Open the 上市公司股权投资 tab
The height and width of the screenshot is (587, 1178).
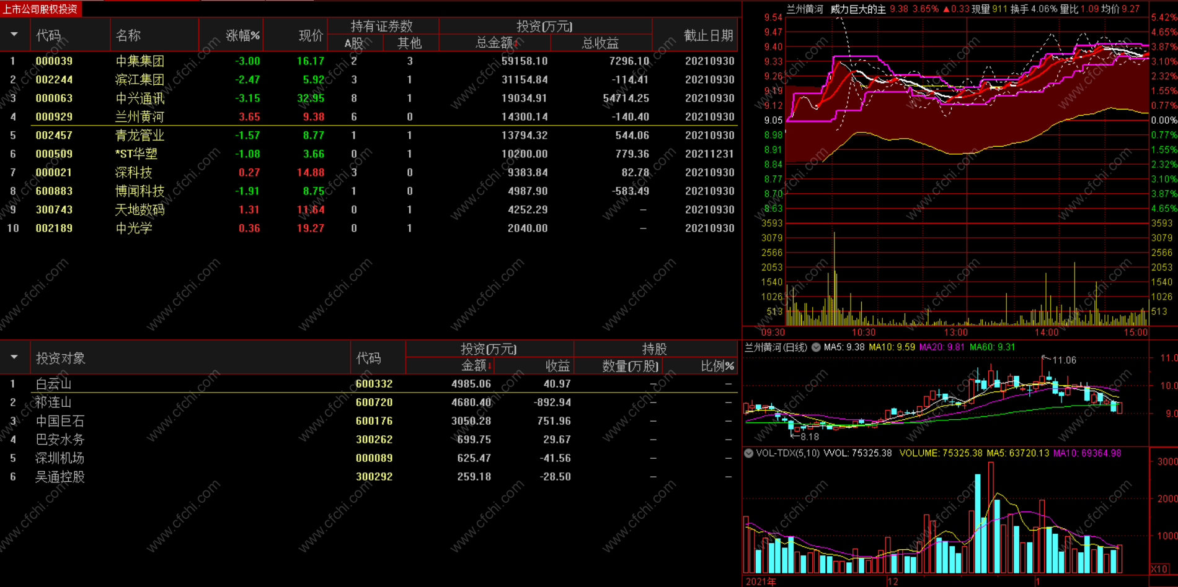(40, 9)
